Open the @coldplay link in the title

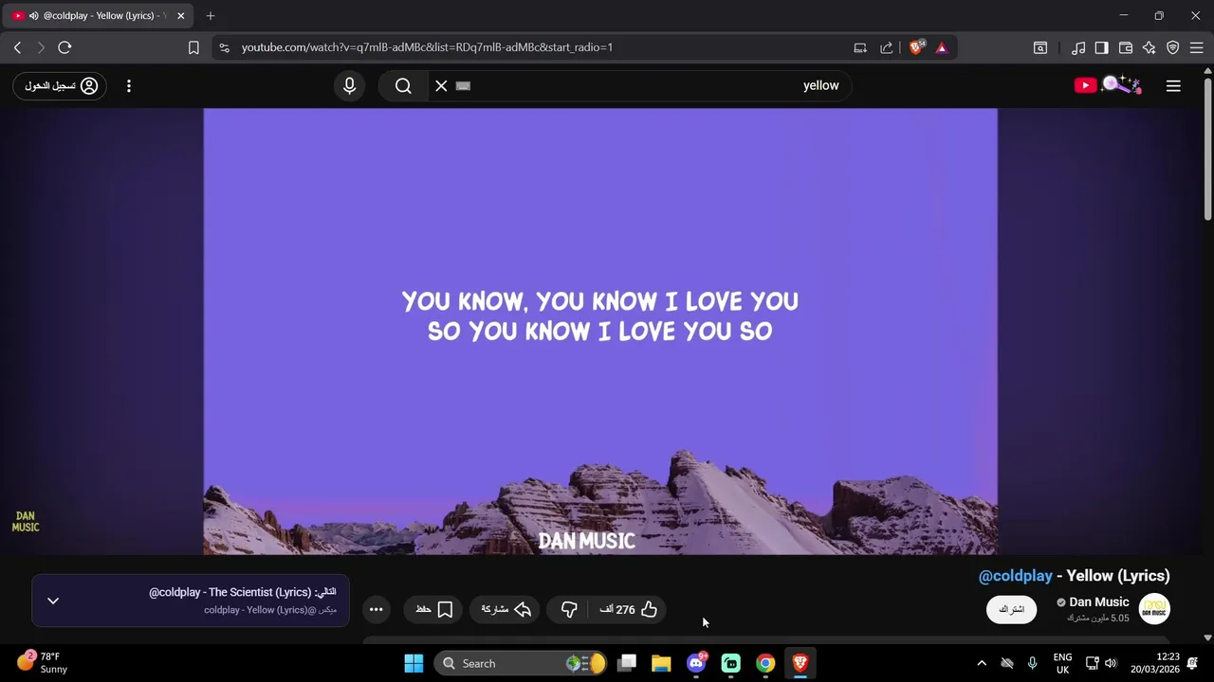pyautogui.click(x=1016, y=576)
